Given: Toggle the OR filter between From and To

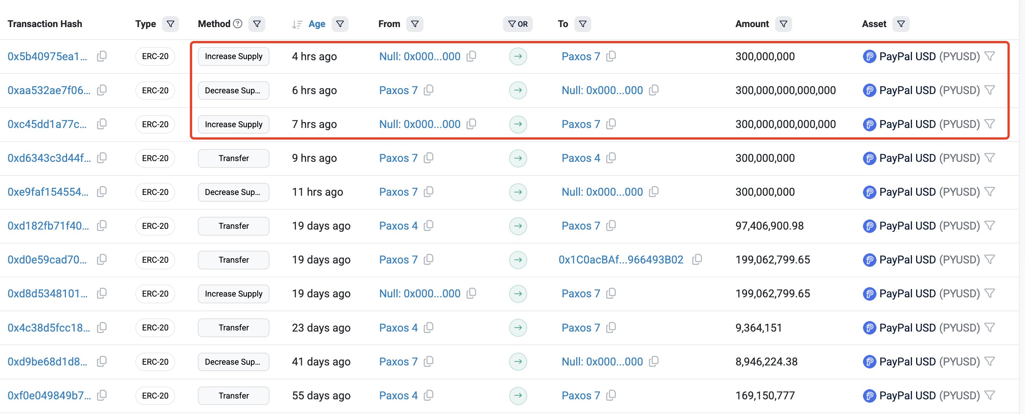Looking at the screenshot, I should coord(518,24).
